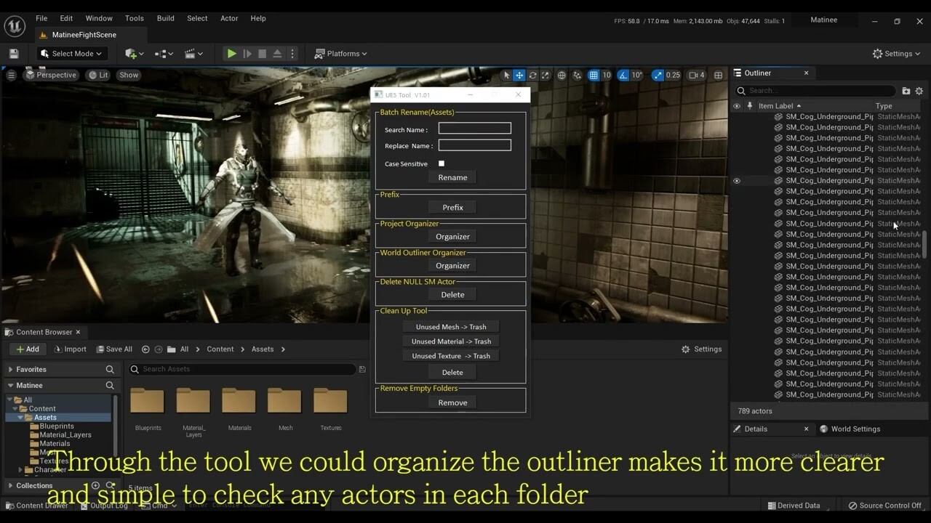Open the Actor menu
The height and width of the screenshot is (523, 931).
229,18
